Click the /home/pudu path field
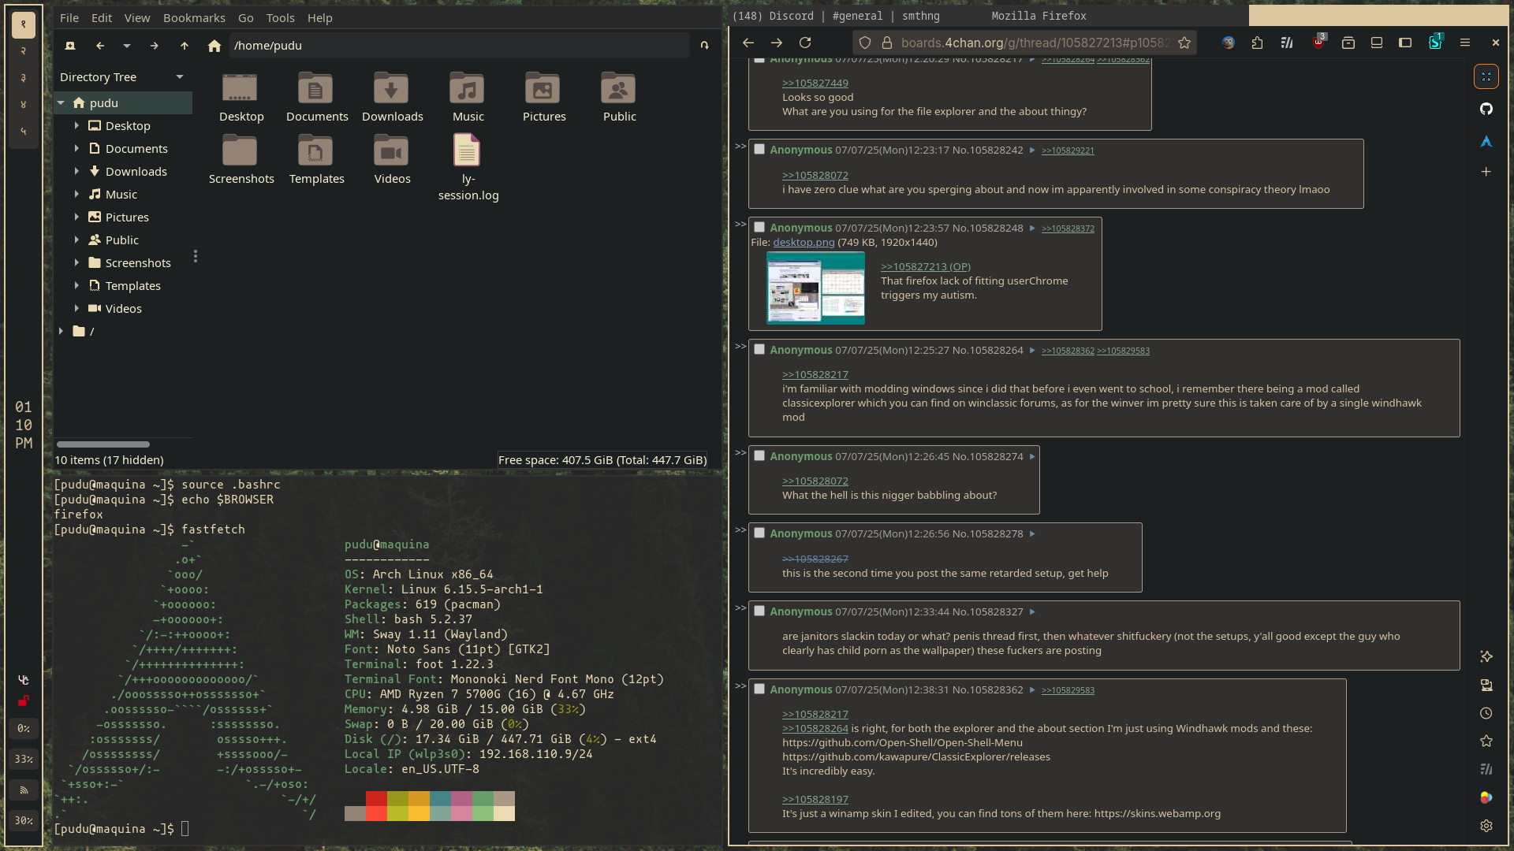Image resolution: width=1514 pixels, height=851 pixels. click(x=459, y=46)
